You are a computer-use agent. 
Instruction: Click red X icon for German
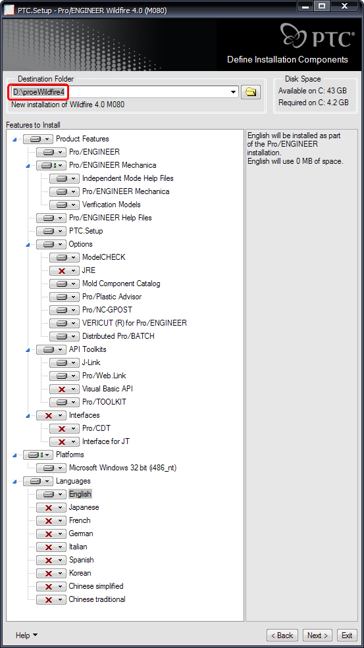pos(48,534)
